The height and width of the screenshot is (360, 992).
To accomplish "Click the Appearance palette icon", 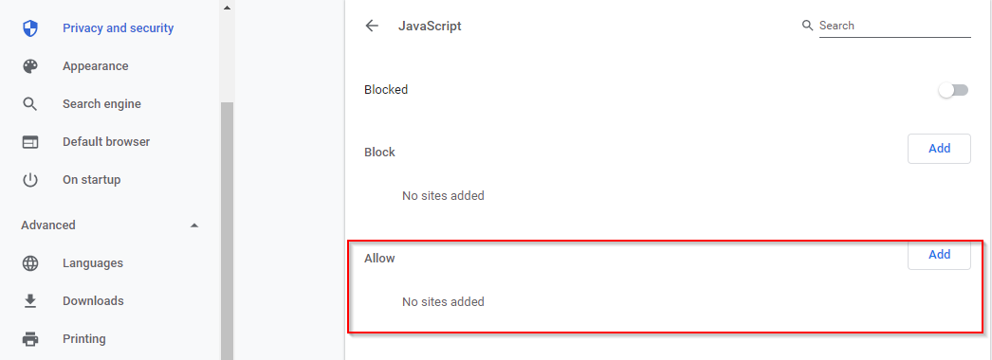I will [30, 66].
